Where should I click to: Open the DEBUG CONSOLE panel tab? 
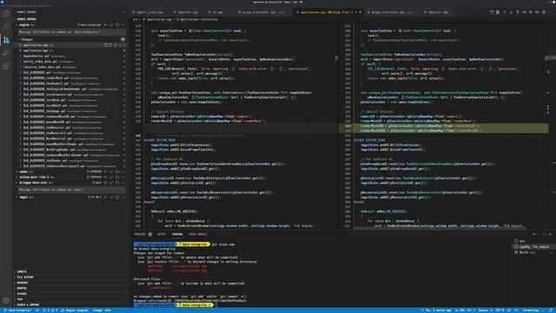[197, 234]
